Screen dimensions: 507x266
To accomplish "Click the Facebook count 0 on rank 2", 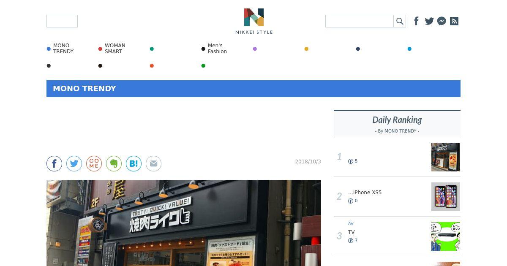I will point(353,201).
